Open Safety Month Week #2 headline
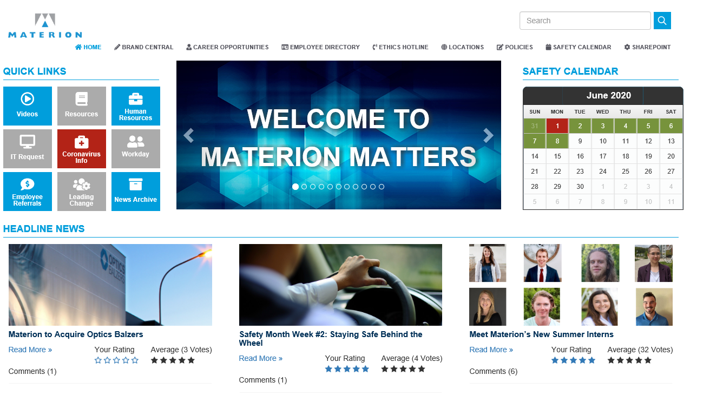The width and height of the screenshot is (723, 395). pos(331,339)
